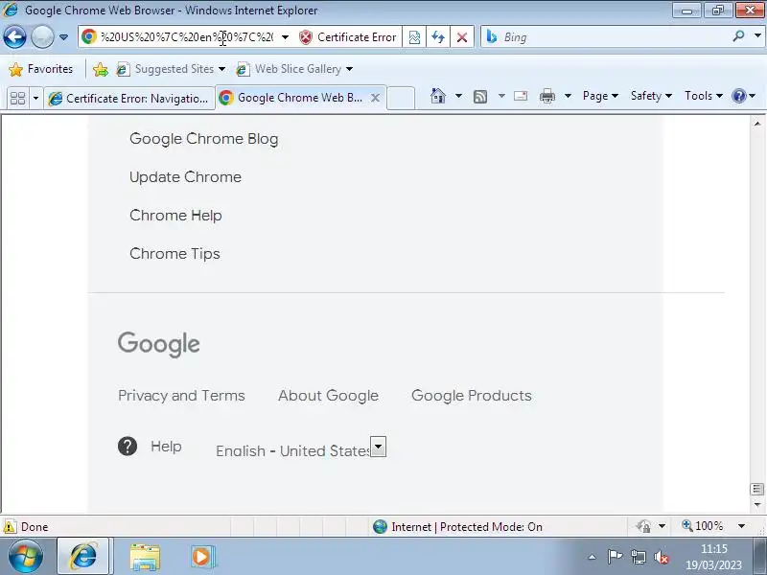Open the Web Slice Gallery item
The height and width of the screenshot is (575, 767).
[294, 69]
